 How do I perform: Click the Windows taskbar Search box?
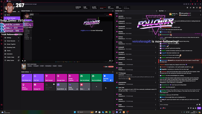(86, 112)
